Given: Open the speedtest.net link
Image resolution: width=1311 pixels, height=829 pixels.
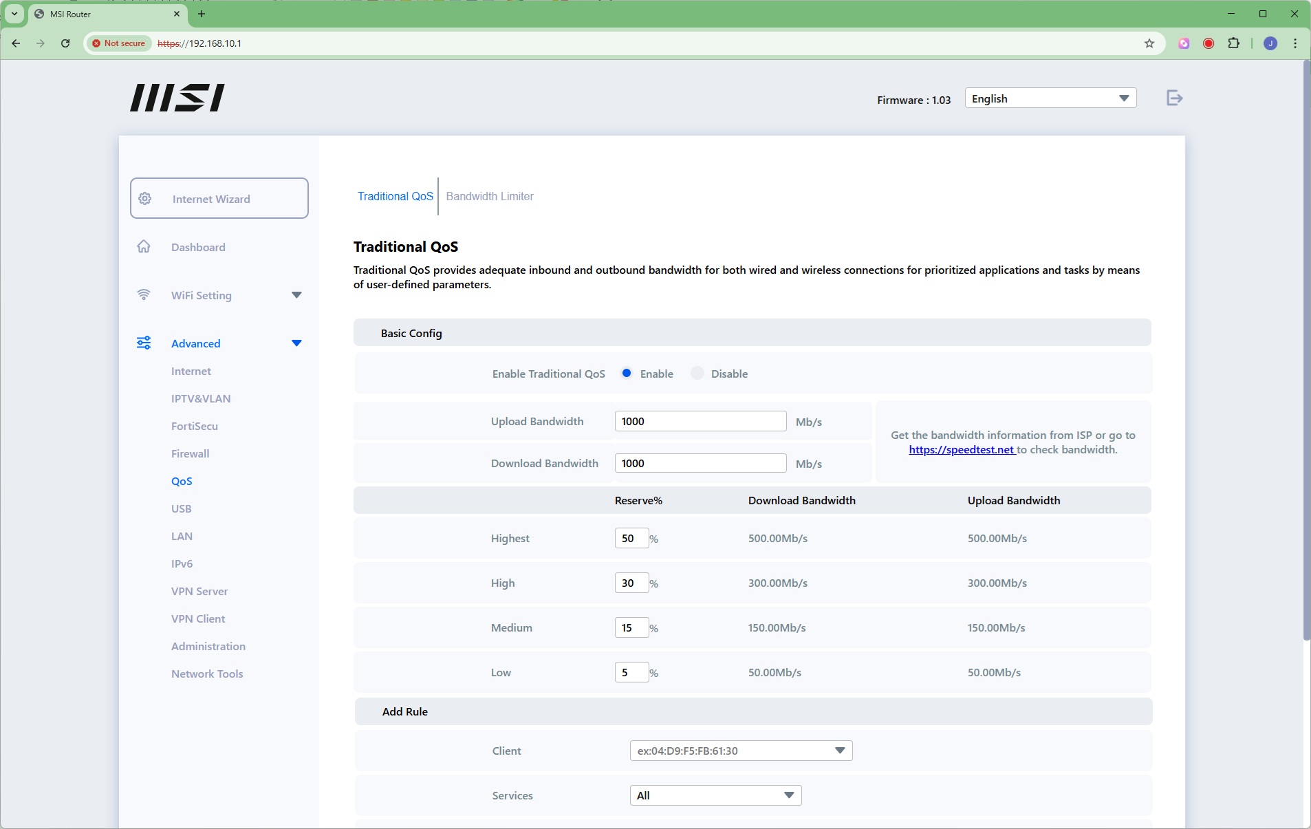Looking at the screenshot, I should coord(961,450).
